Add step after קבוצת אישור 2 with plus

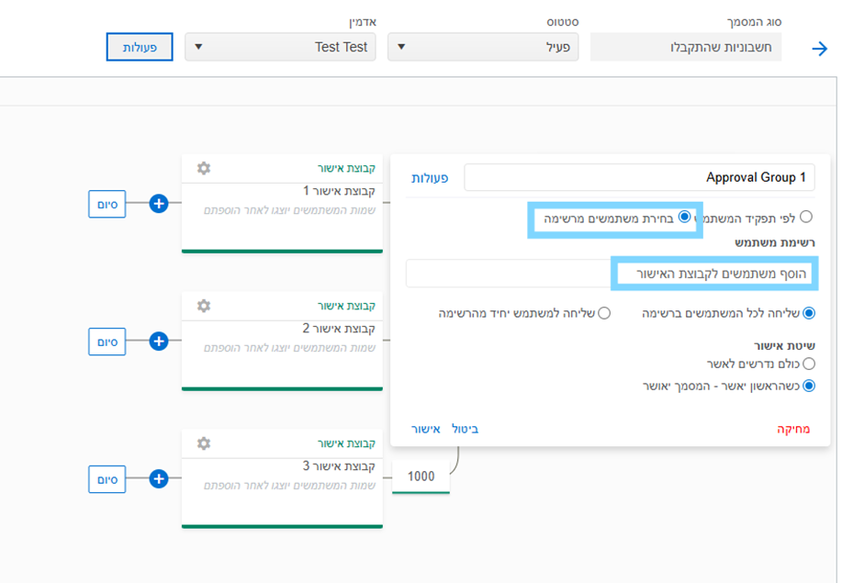(x=159, y=341)
